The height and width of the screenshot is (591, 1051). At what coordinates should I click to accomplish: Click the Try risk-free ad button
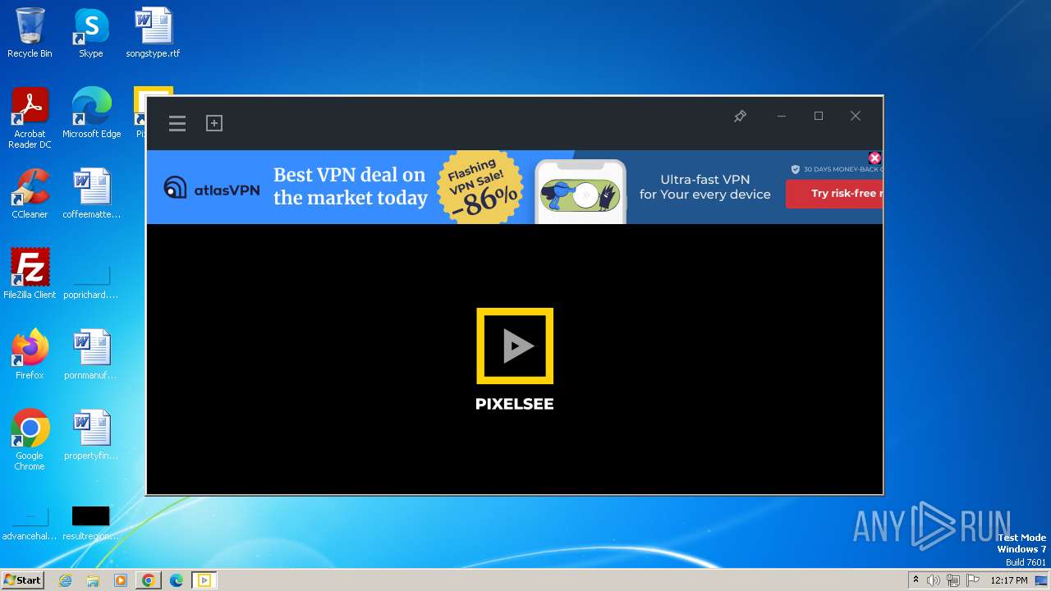point(834,194)
